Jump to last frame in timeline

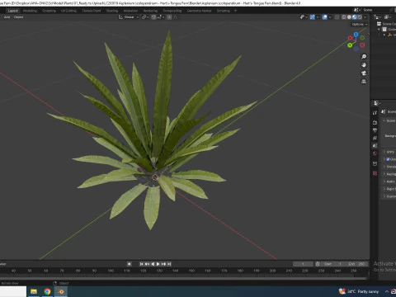169,264
